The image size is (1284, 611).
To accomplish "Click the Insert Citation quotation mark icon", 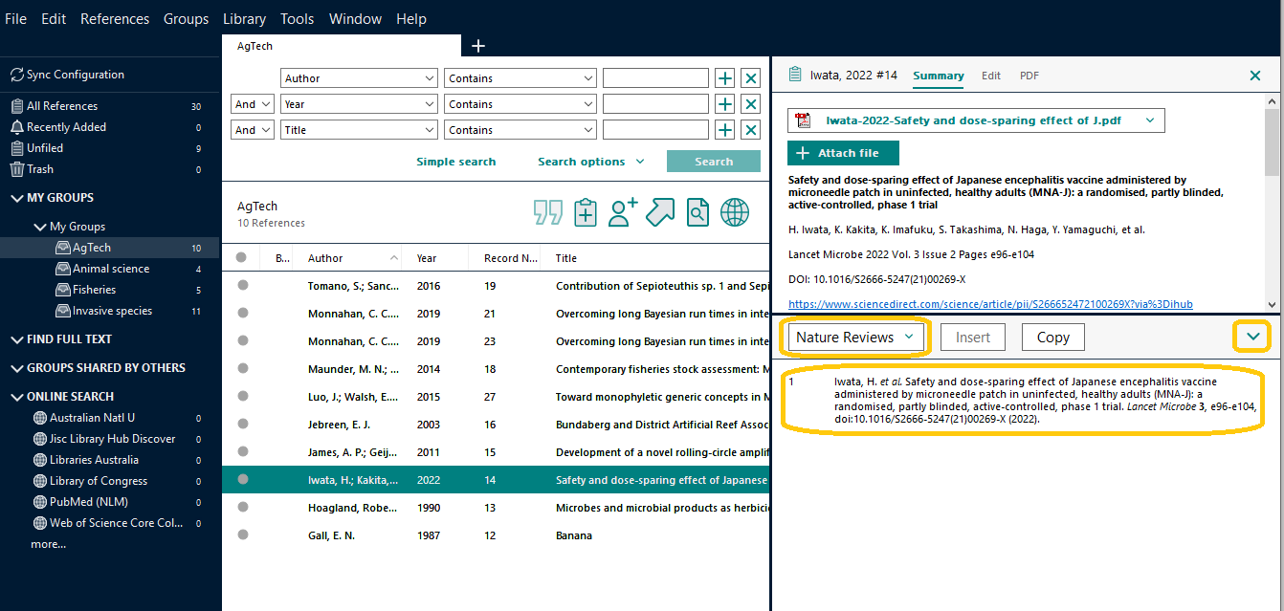I will pos(548,212).
